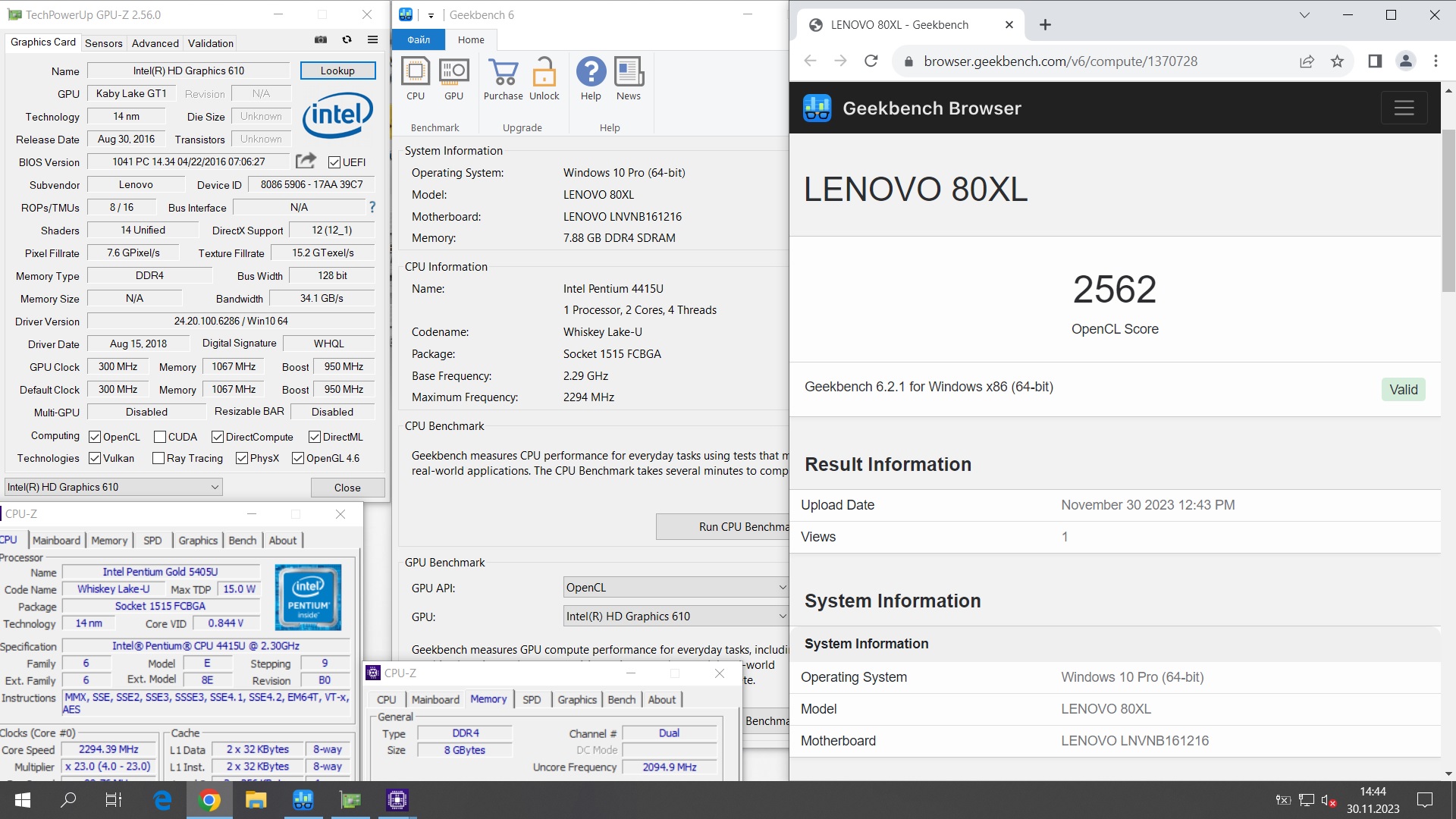Image resolution: width=1456 pixels, height=819 pixels.
Task: Toggle the OpenGL 4.6 checkbox
Action: click(x=298, y=458)
